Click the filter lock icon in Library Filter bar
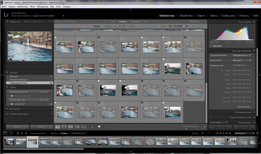 coord(205,21)
